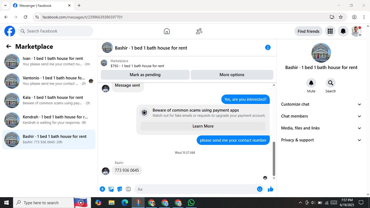Open the Facebook menu grid icon
The height and width of the screenshot is (208, 370).
pos(330,31)
